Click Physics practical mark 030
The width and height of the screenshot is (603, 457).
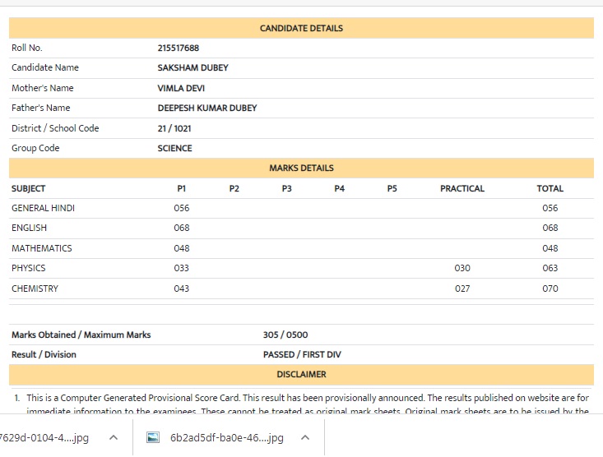(x=462, y=268)
